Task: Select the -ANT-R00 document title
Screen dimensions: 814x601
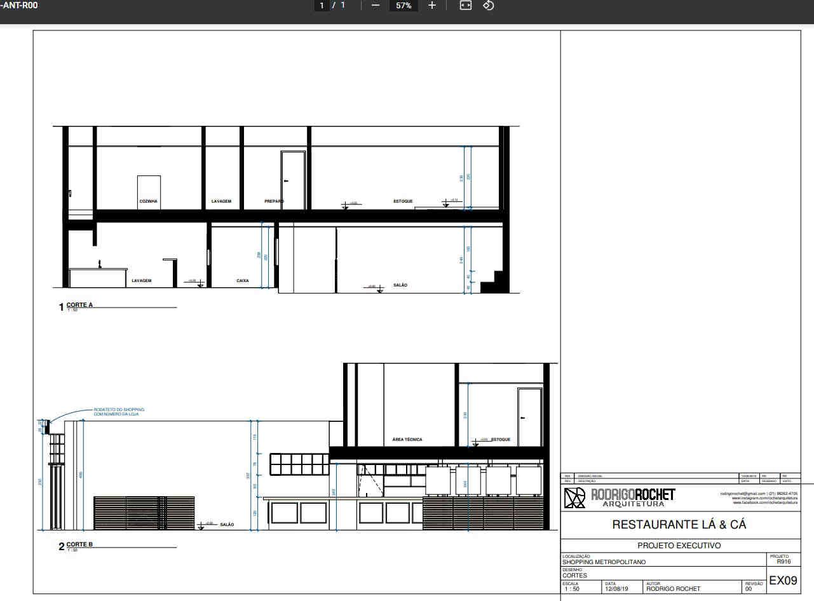Action: (x=18, y=5)
